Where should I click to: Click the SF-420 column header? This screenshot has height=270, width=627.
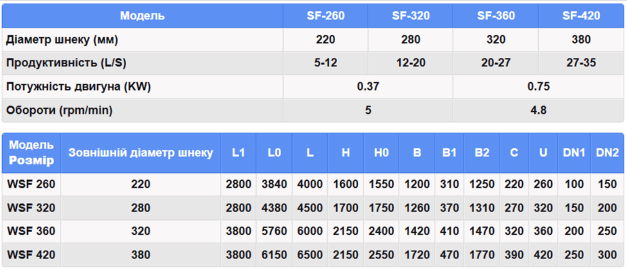[x=581, y=16]
